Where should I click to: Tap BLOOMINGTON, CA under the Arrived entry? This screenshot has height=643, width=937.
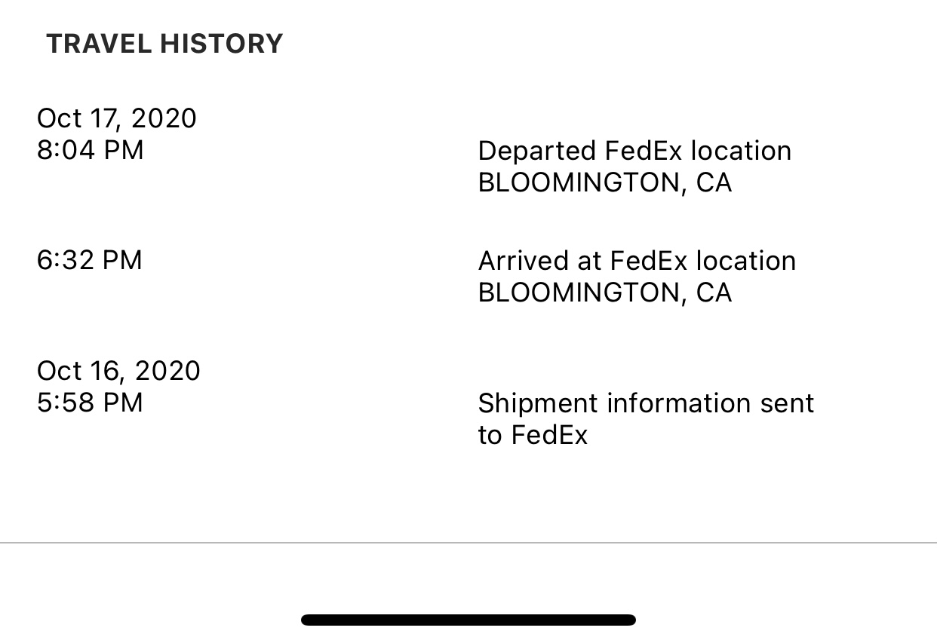click(605, 292)
